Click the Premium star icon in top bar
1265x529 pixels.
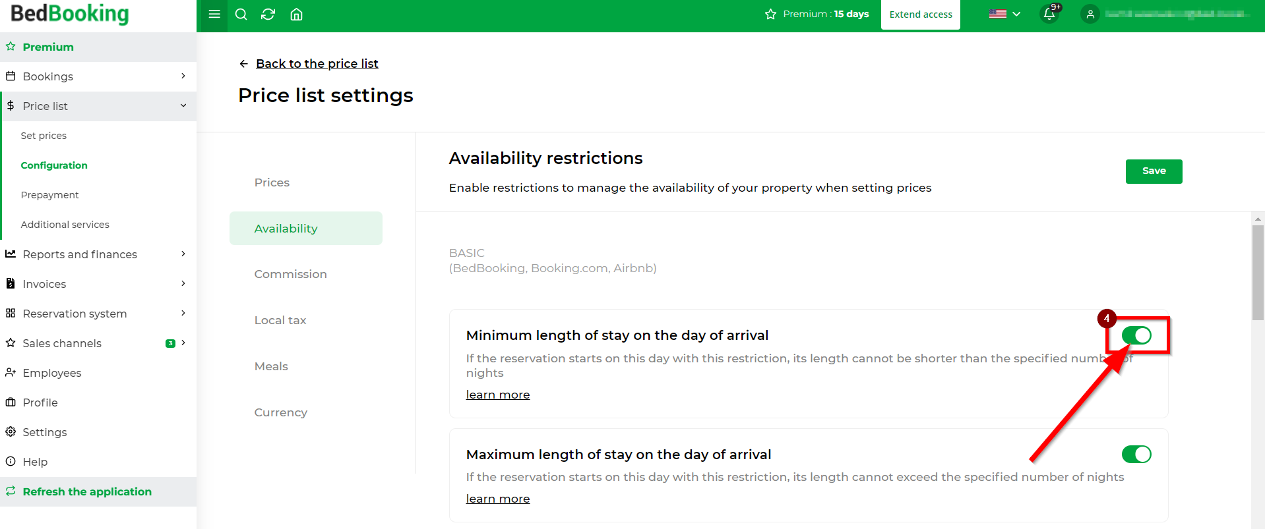pyautogui.click(x=770, y=14)
